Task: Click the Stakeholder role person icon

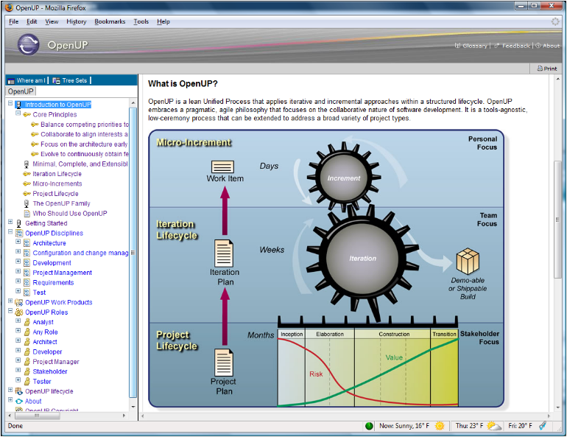Action: pyautogui.click(x=27, y=371)
